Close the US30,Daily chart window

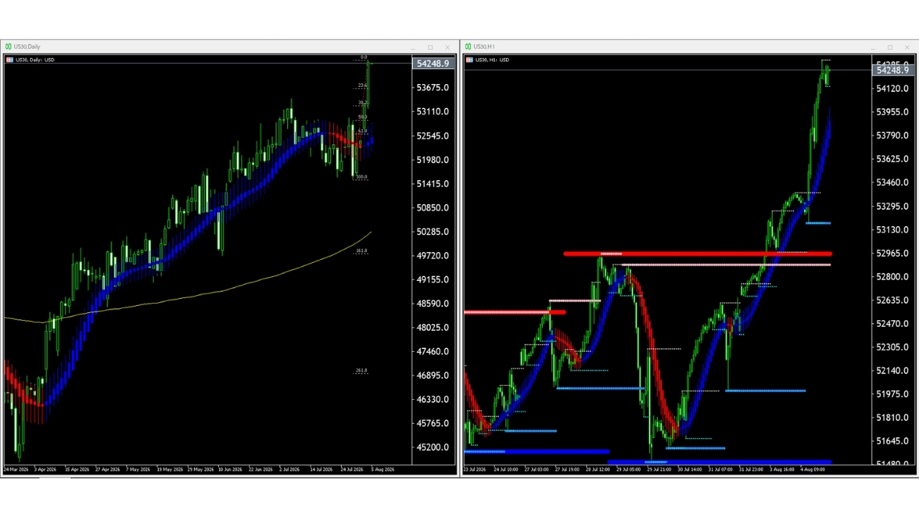pos(447,47)
